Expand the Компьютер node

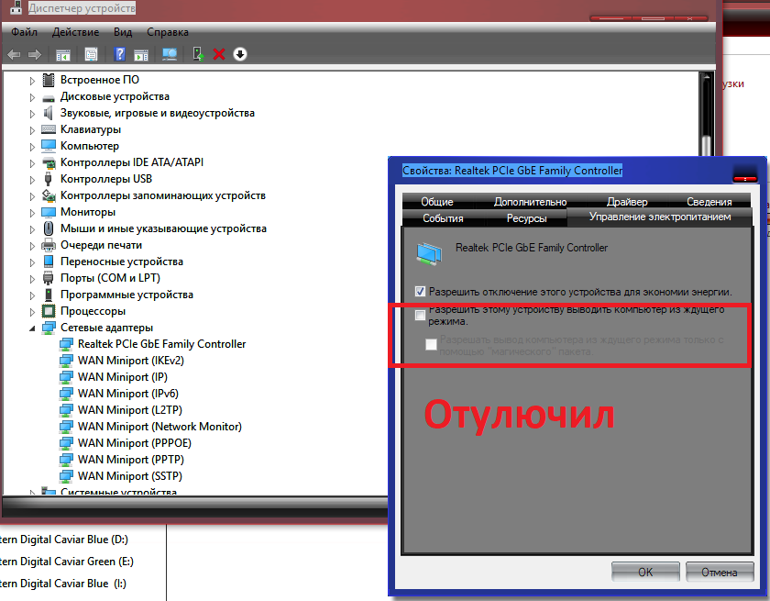pos(32,147)
